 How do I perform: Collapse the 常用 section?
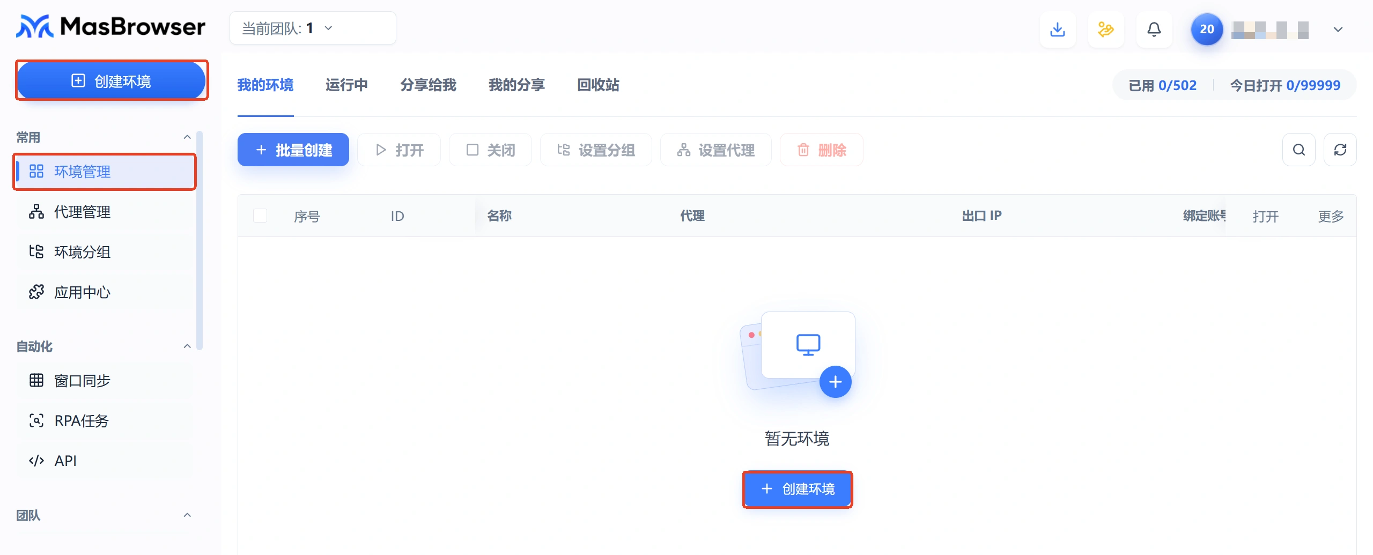187,137
